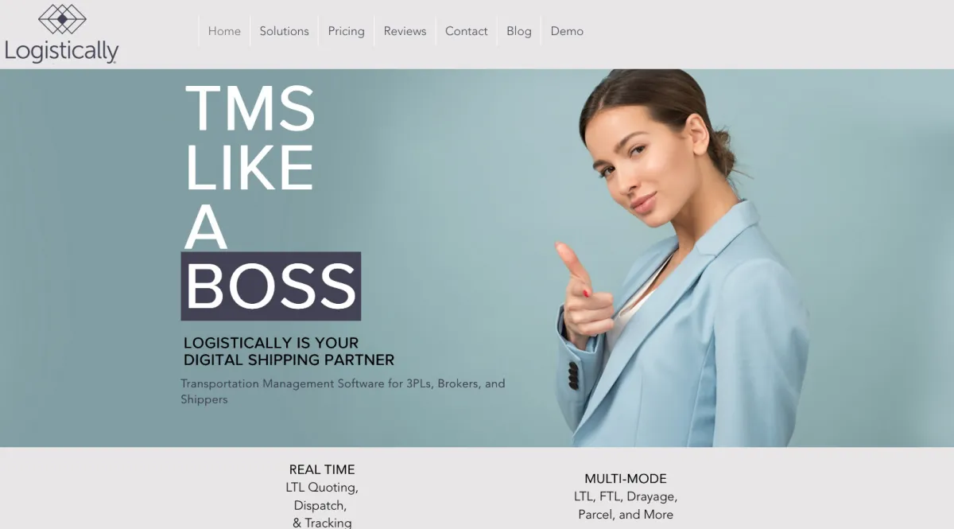Click 'LTL, FTL, Drayage, Parcel' text
954x529 pixels.
pyautogui.click(x=626, y=505)
